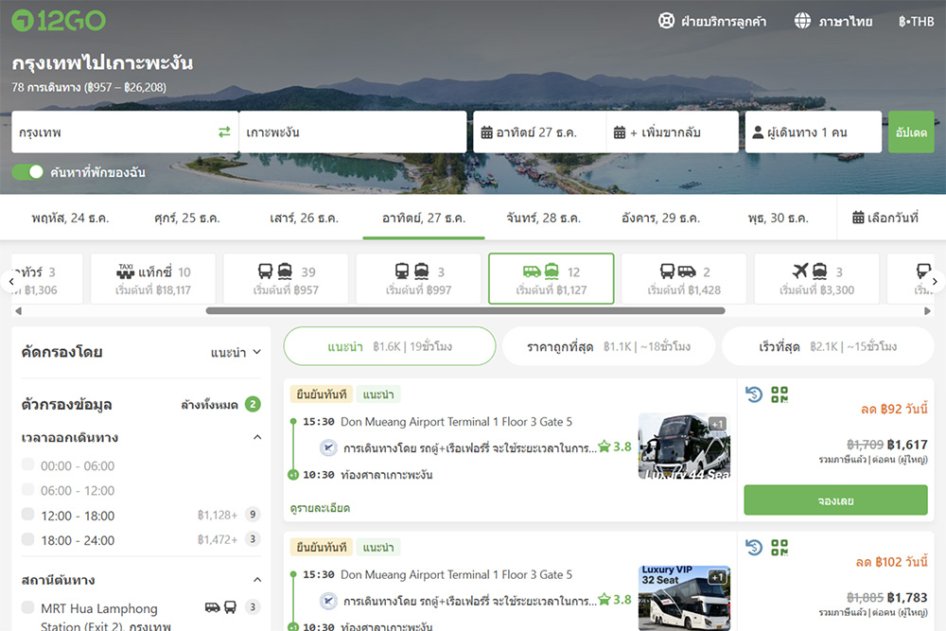Click QR e-ticket icon on ฿1,617 trip
Image resolution: width=946 pixels, height=631 pixels.
point(780,394)
